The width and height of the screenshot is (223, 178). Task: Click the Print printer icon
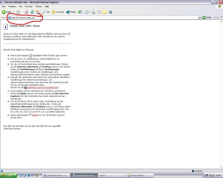click(x=93, y=12)
